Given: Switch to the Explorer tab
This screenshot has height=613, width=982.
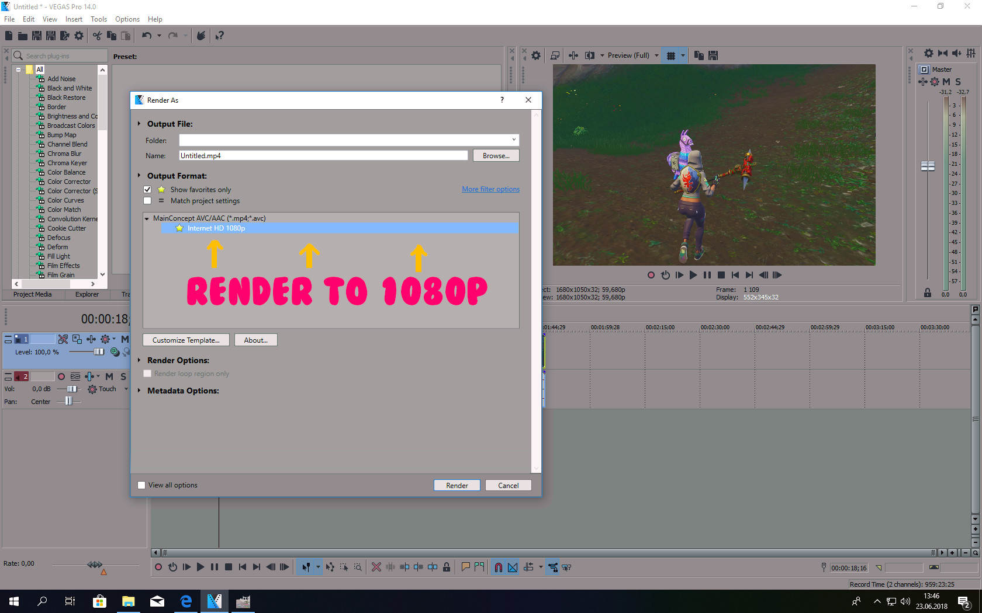Looking at the screenshot, I should pyautogui.click(x=87, y=294).
